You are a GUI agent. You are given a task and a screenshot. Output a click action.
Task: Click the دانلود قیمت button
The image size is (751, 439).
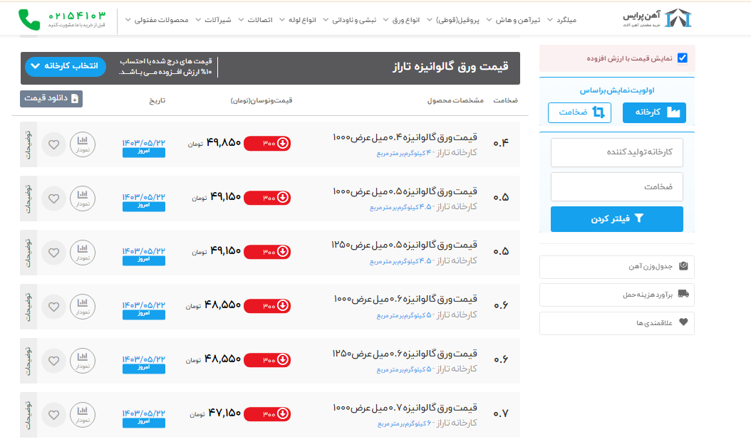51,99
